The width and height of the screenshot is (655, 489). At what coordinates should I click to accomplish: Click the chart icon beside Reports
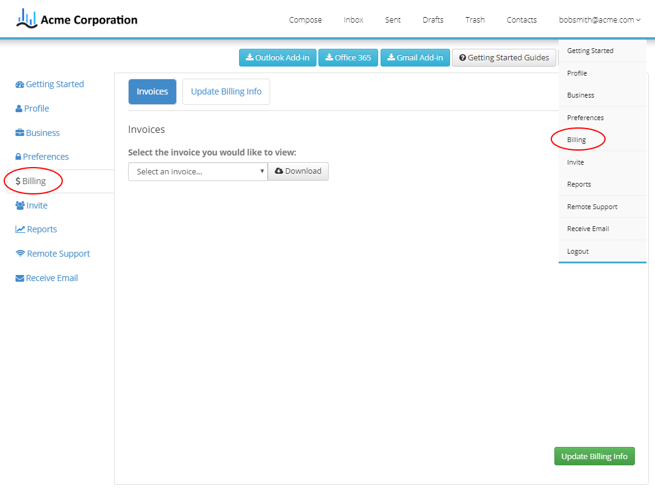click(x=20, y=229)
